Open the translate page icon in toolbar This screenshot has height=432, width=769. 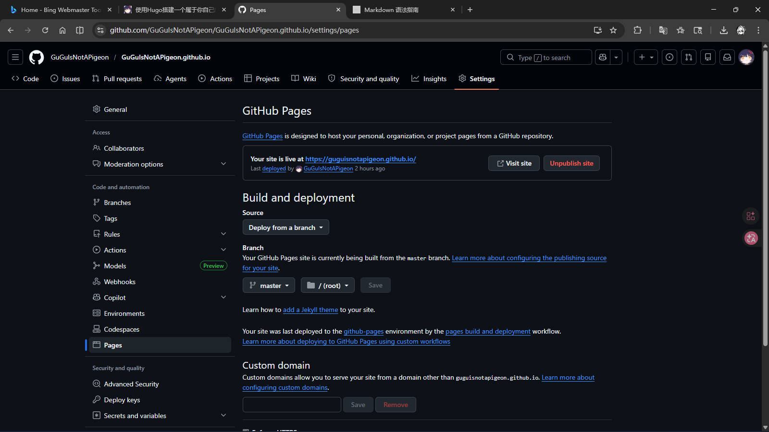[663, 30]
